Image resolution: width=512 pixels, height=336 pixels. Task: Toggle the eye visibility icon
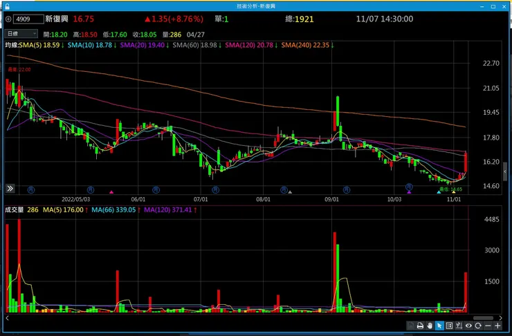click(x=468, y=326)
